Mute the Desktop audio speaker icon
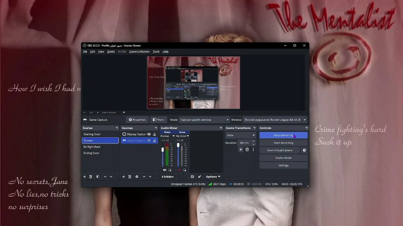The width and height of the screenshot is (403, 226). pyautogui.click(x=164, y=170)
